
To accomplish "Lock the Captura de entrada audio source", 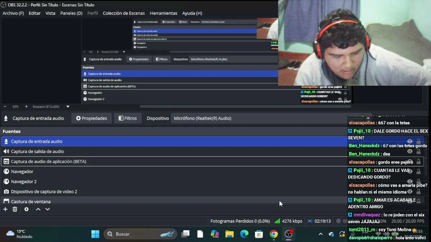I will (x=419, y=142).
